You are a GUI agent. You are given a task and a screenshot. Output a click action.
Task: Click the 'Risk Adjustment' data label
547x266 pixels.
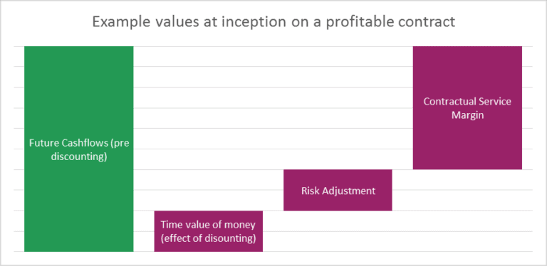tap(338, 191)
